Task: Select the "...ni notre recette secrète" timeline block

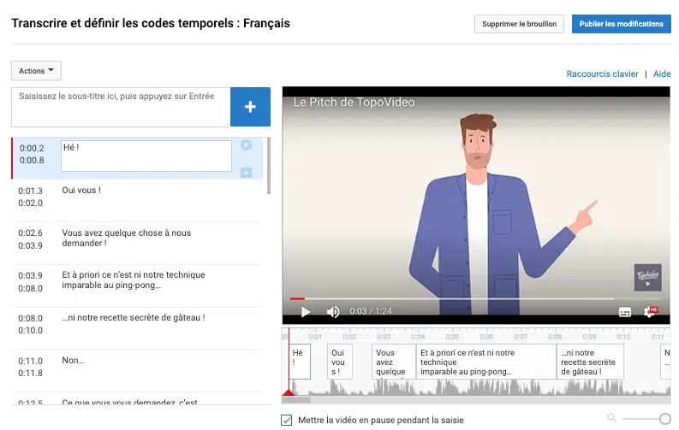Action: tap(590, 362)
